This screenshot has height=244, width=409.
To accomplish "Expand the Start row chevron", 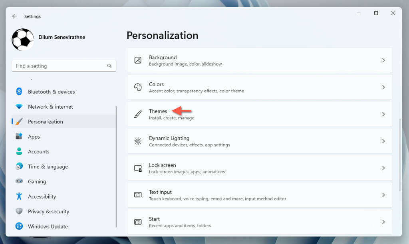I will pyautogui.click(x=383, y=222).
